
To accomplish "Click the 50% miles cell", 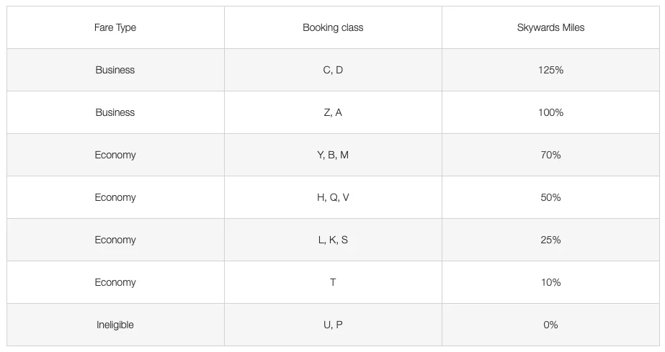I will [x=550, y=197].
